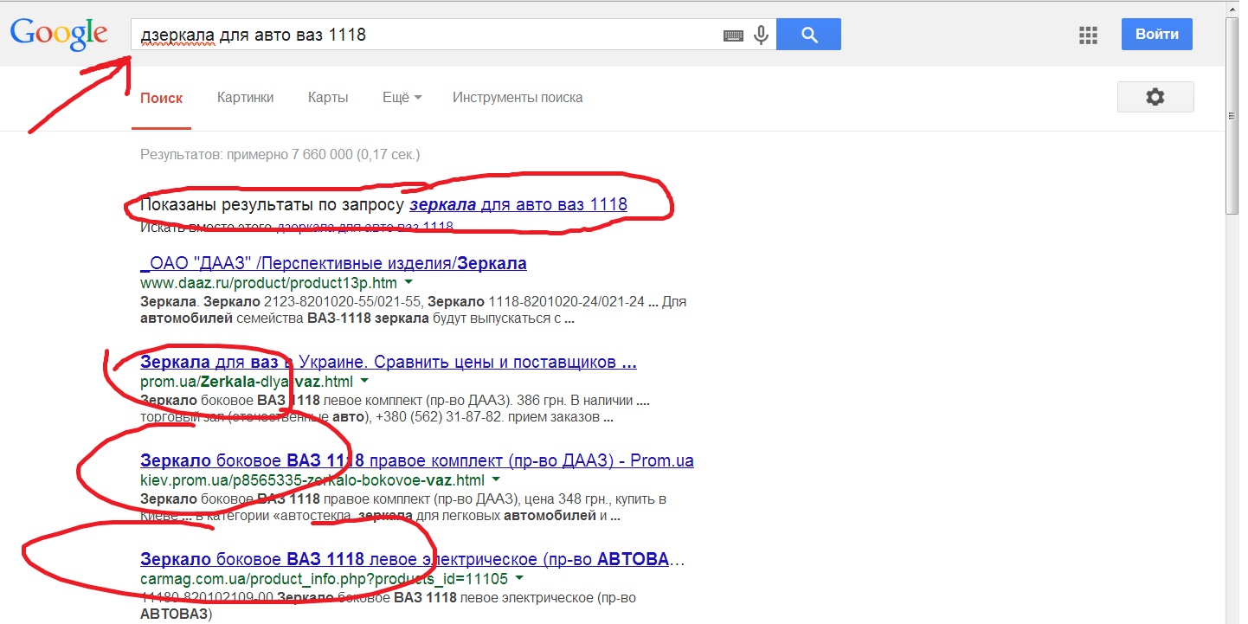
Task: Open Зеркало боковое ВАЗ 1118 правое комплект result
Action: tap(417, 460)
